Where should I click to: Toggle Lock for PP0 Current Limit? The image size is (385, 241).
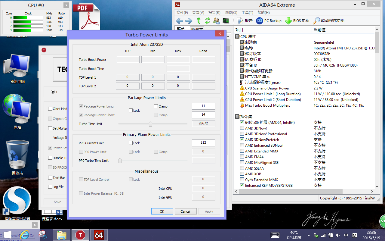(x=131, y=143)
